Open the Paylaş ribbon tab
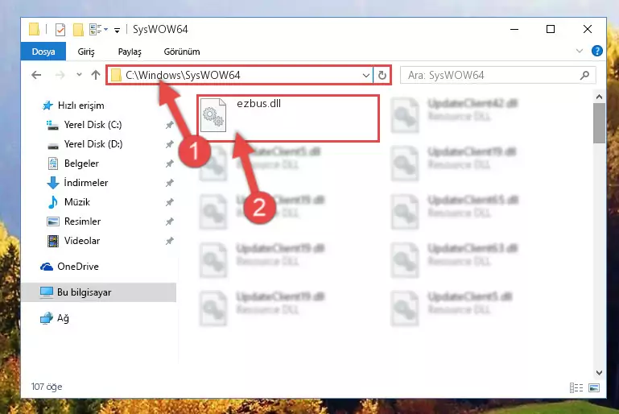This screenshot has width=619, height=414. [x=130, y=52]
